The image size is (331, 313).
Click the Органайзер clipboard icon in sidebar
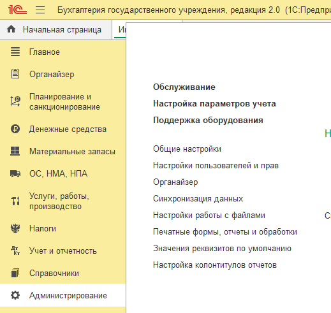15,74
